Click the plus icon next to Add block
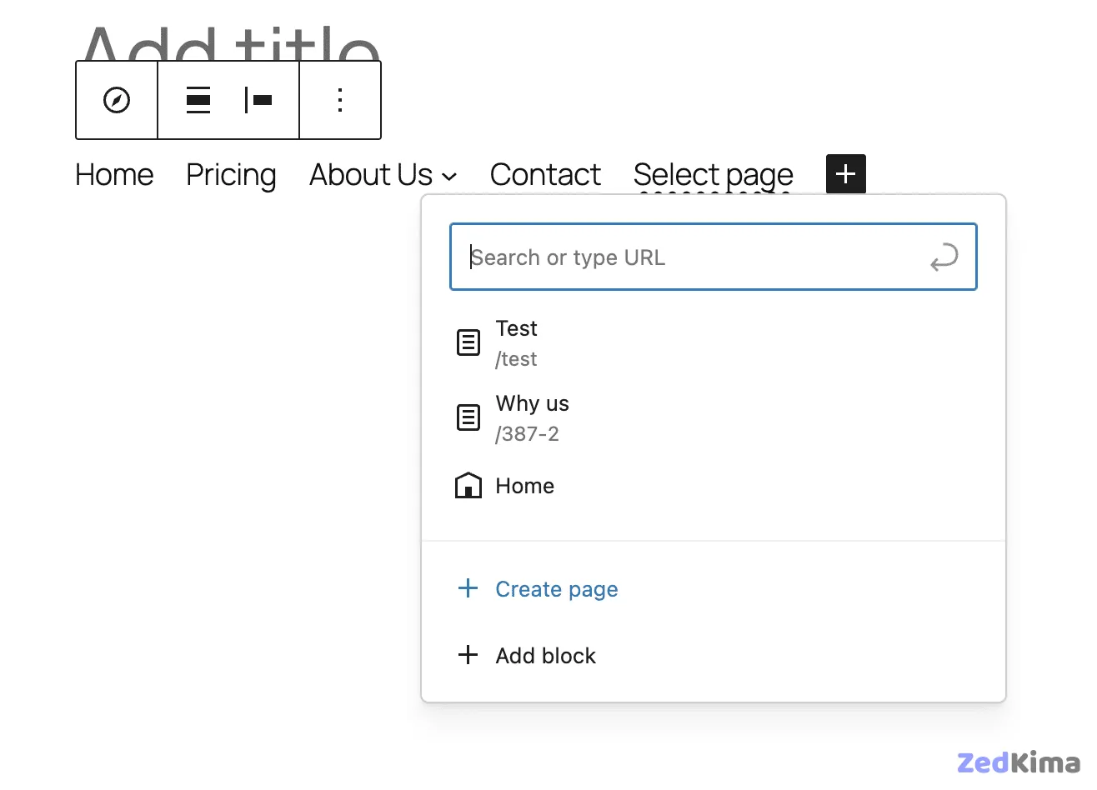1097x790 pixels. click(468, 655)
